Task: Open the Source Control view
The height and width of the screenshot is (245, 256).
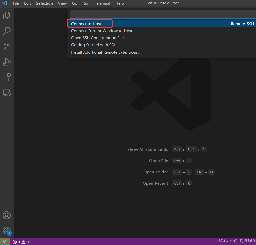Action: point(7,46)
